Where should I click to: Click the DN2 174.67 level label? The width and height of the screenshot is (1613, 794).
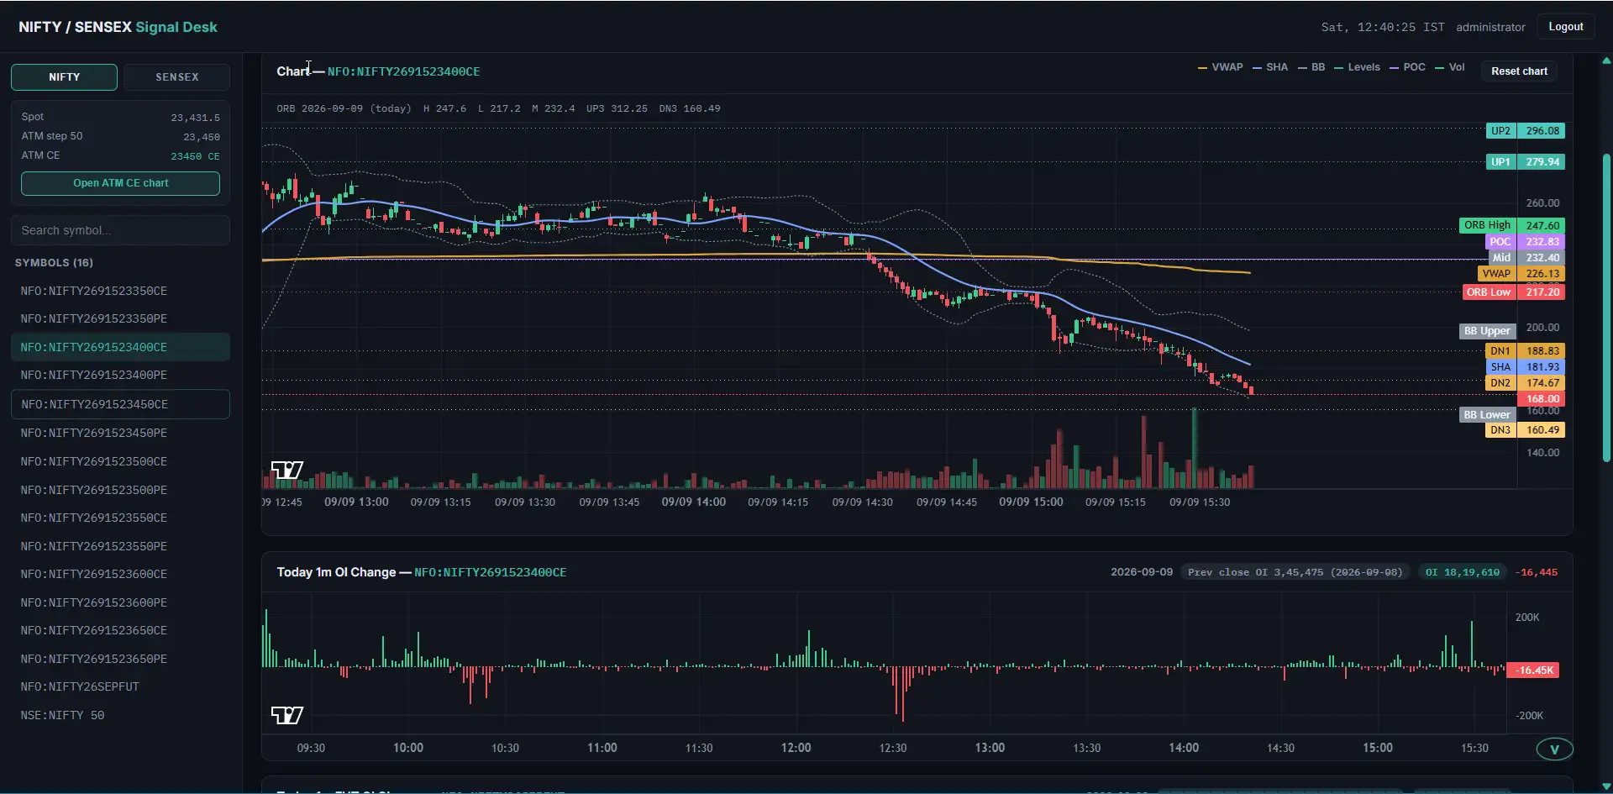coord(1526,383)
